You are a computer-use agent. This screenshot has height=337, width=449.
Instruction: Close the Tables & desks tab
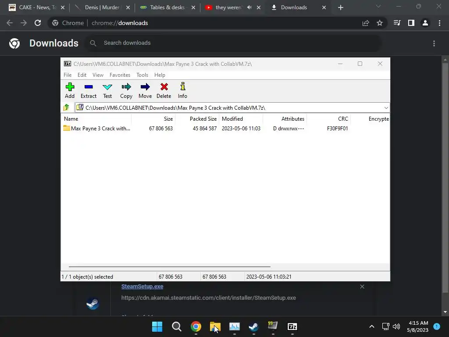click(193, 7)
